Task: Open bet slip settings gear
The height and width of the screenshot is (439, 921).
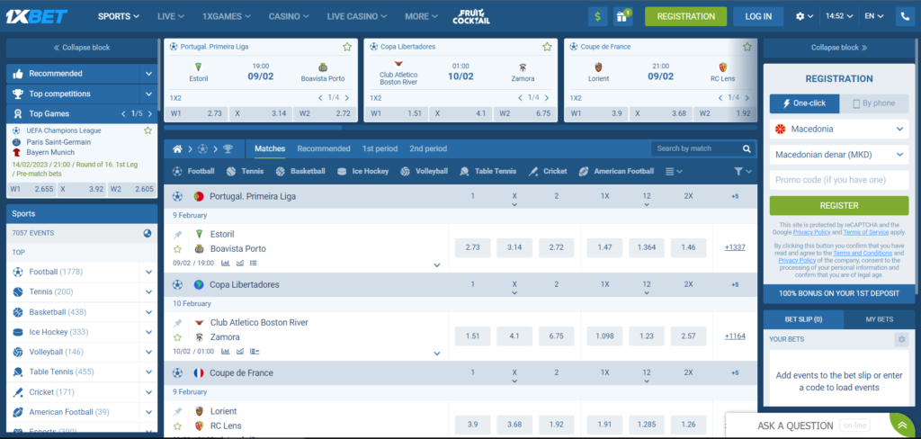Action: [900, 339]
